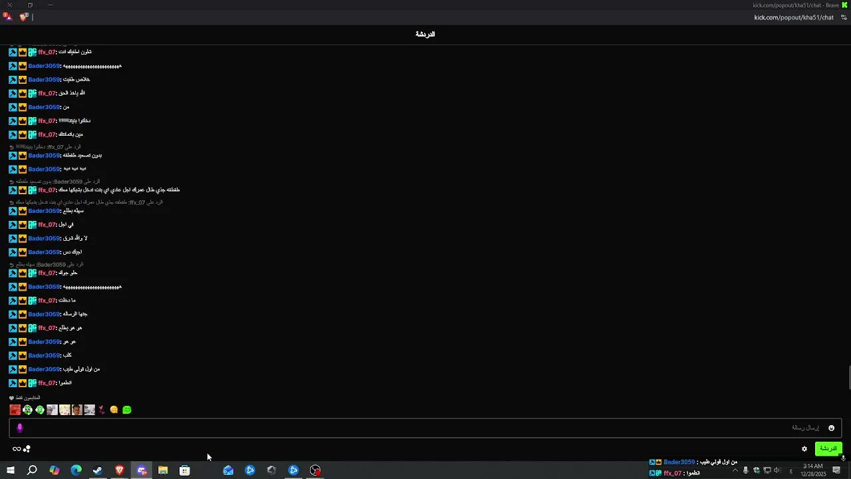Click the purple microphone icon in message box
This screenshot has width=851, height=479.
click(x=20, y=428)
